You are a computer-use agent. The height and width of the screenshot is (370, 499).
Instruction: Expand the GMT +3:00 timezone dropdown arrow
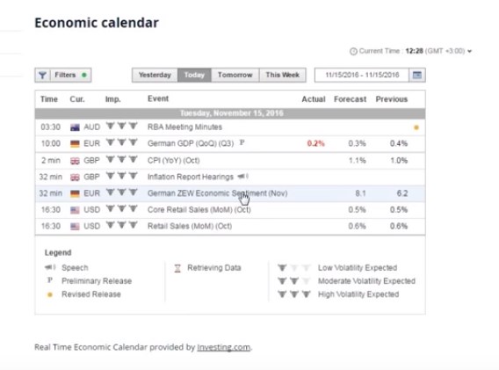[x=469, y=51]
